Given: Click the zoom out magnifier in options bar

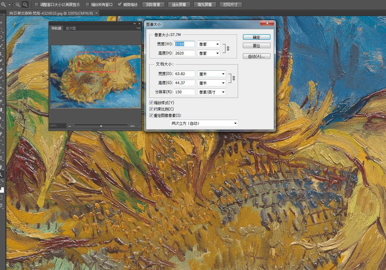Looking at the screenshot, I should point(25,5).
